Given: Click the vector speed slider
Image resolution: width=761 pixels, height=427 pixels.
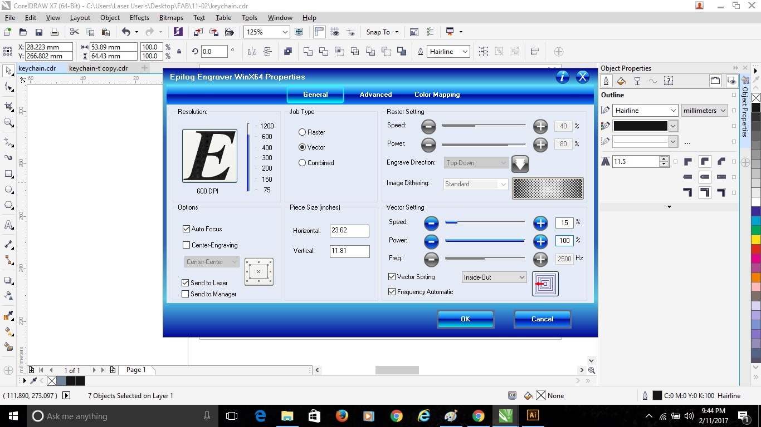Looking at the screenshot, I should pos(485,222).
